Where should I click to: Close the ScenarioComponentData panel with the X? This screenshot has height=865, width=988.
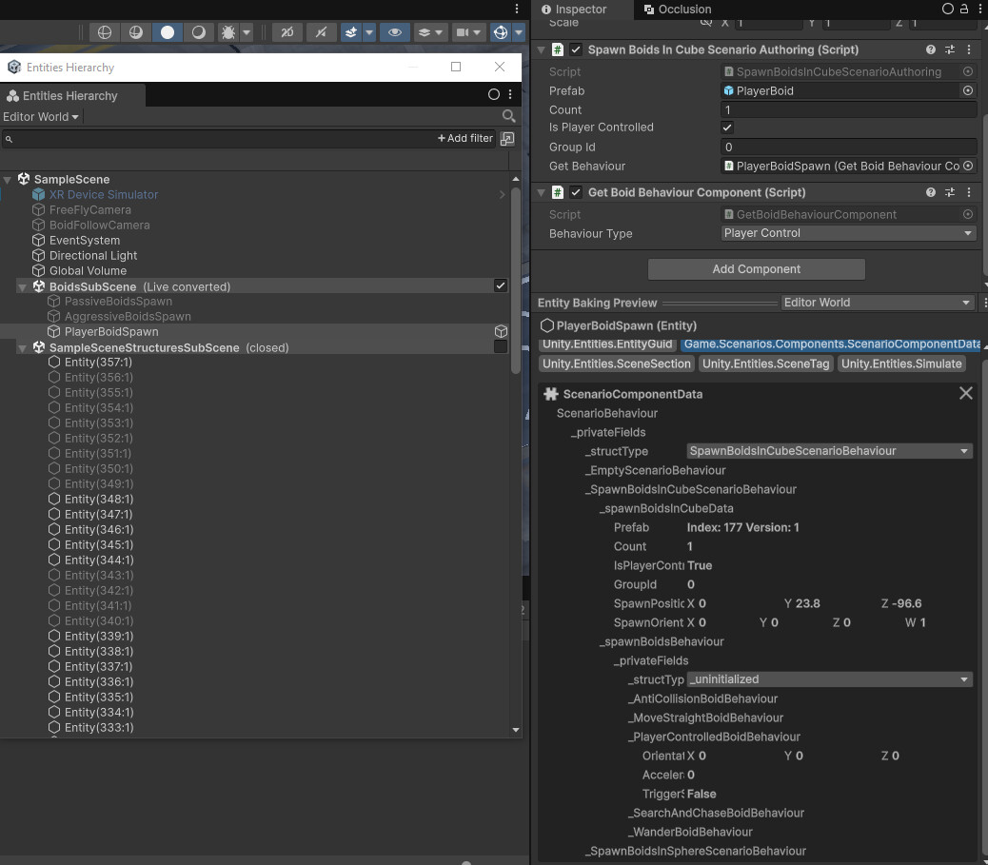pos(965,392)
